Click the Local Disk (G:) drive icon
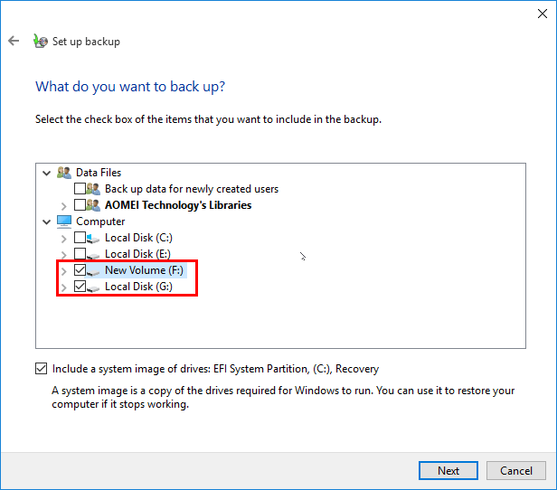The height and width of the screenshot is (490, 557). pyautogui.click(x=94, y=287)
